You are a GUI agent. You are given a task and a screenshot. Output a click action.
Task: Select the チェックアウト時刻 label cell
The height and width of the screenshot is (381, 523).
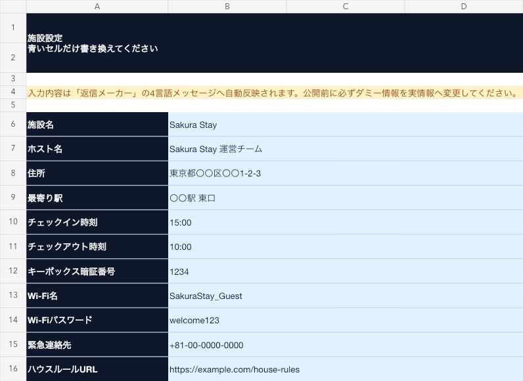click(97, 247)
